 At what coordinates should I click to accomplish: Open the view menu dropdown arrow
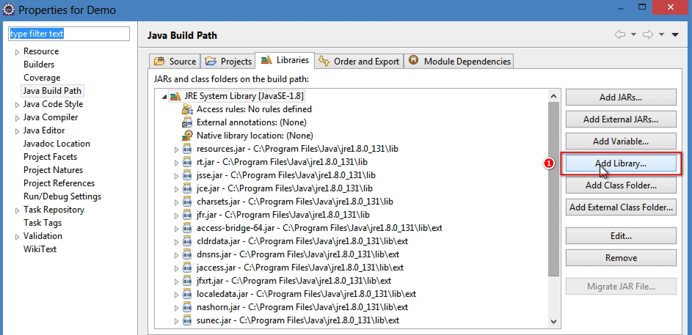coord(675,35)
